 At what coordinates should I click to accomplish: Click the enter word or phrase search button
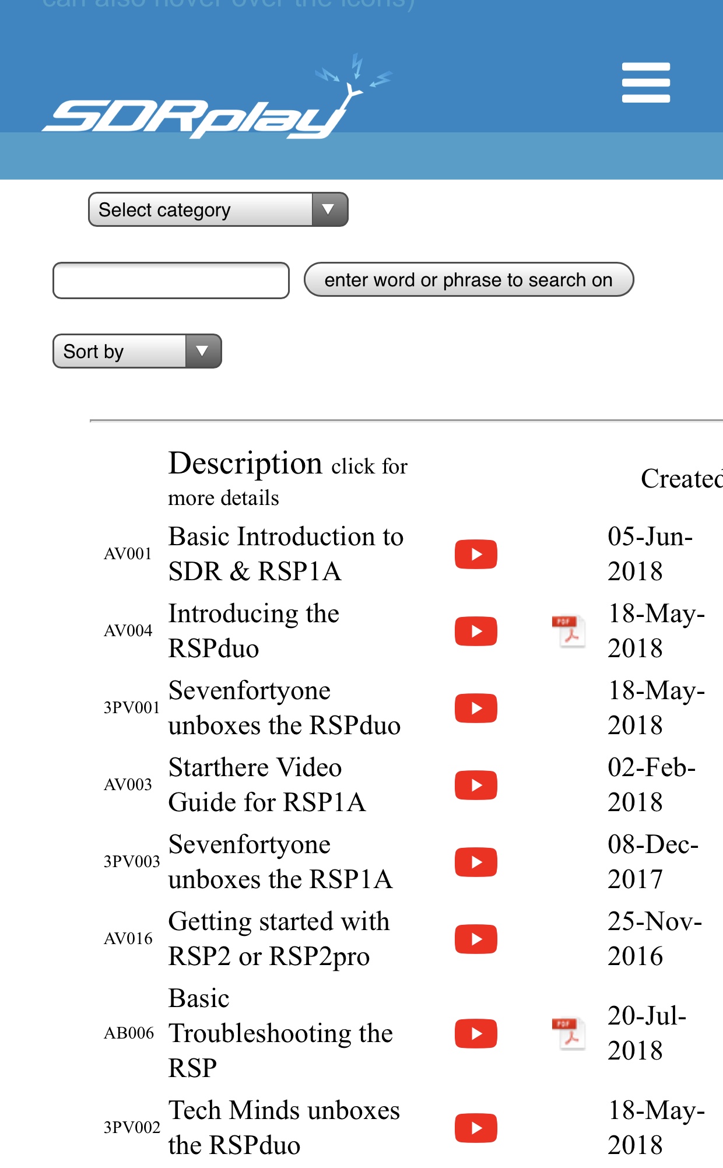tap(469, 280)
